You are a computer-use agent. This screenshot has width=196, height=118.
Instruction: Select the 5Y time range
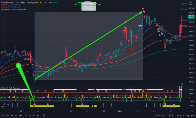pyautogui.click(x=34, y=115)
